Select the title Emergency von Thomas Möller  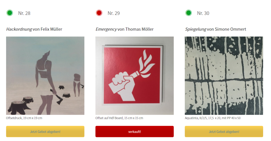pyautogui.click(x=125, y=29)
